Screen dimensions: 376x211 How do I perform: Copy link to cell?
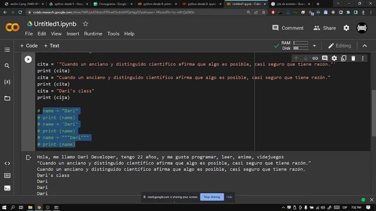315,59
